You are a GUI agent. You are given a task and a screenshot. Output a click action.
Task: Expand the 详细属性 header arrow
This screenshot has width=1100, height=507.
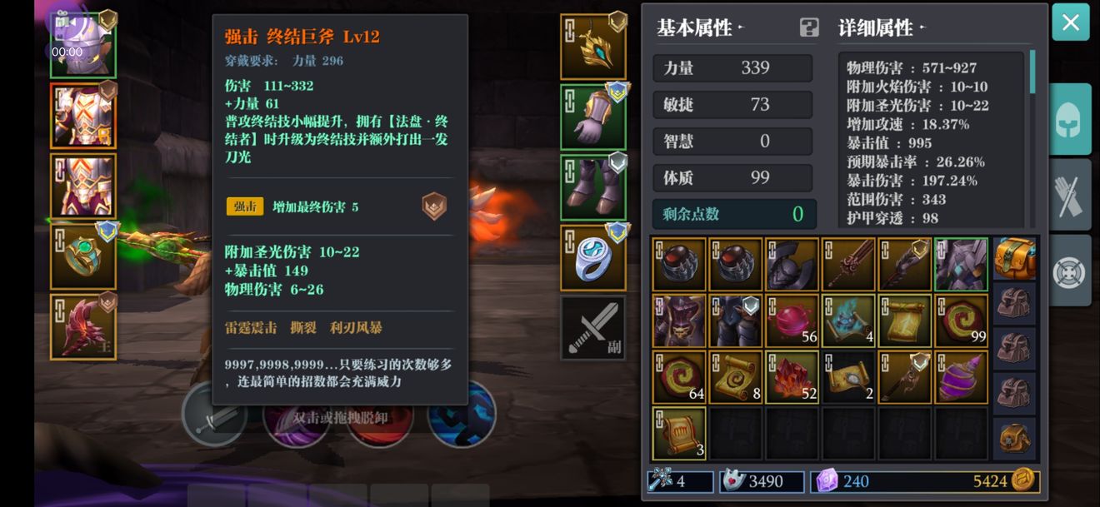(922, 28)
